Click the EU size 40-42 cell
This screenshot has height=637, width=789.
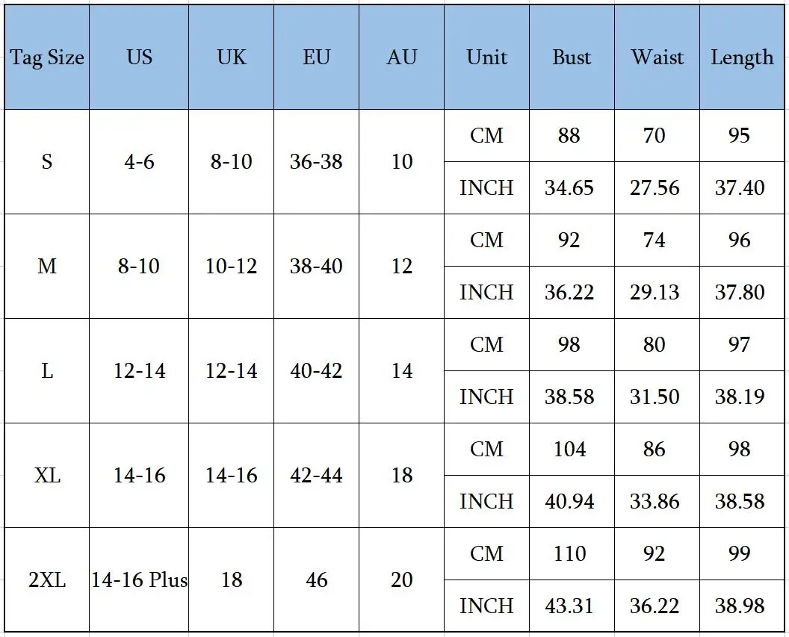point(316,370)
